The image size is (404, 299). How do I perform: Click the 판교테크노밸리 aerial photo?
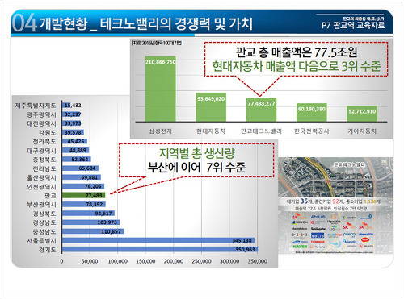pos(335,177)
